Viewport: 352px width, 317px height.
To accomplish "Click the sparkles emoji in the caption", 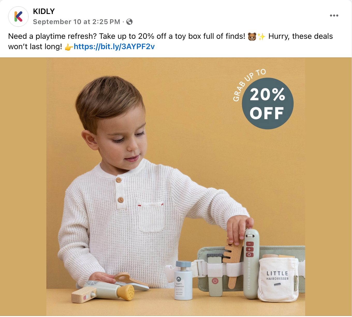I will pos(261,36).
